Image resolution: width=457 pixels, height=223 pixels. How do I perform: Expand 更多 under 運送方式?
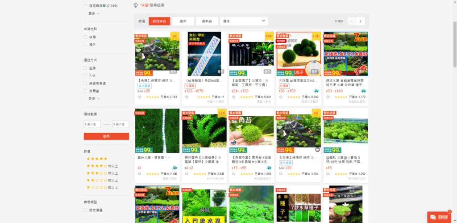[x=94, y=99]
